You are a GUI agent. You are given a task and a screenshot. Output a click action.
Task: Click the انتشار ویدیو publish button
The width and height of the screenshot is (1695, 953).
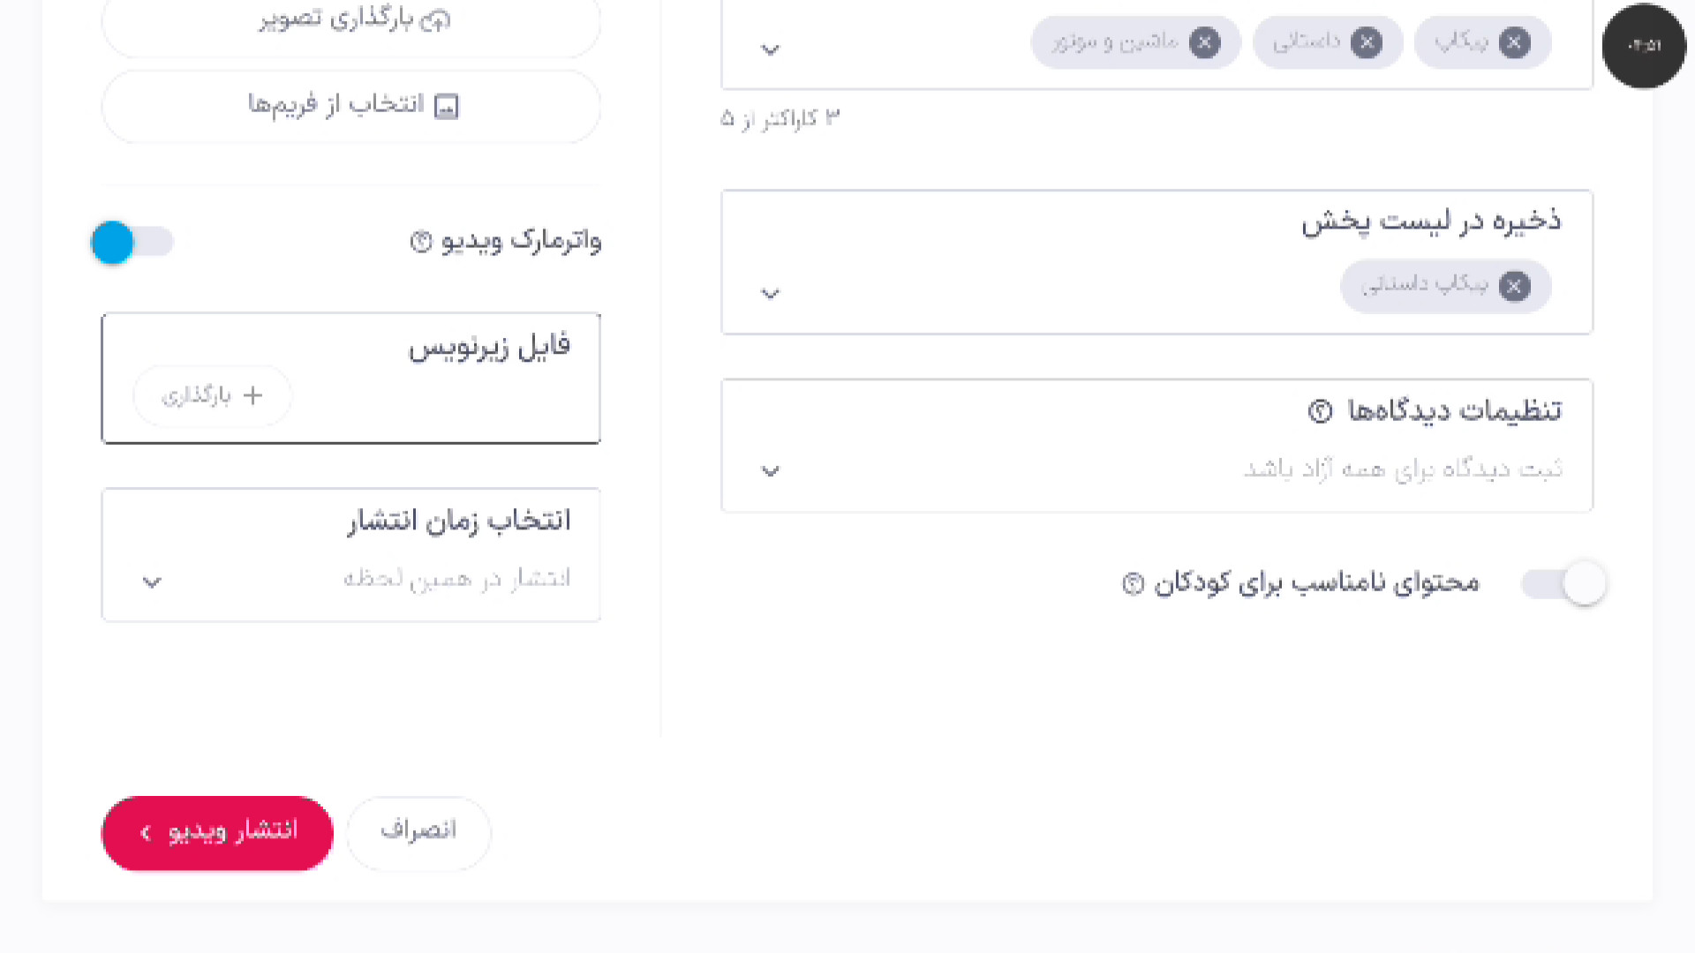click(x=217, y=833)
